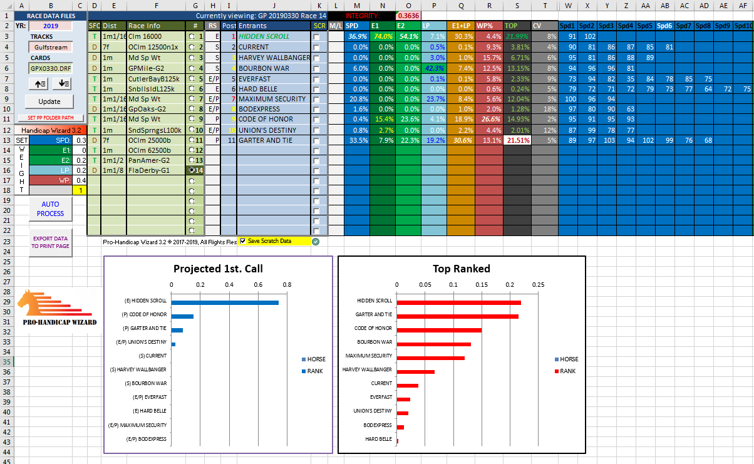Click the AUTO PROCESS button

point(50,209)
